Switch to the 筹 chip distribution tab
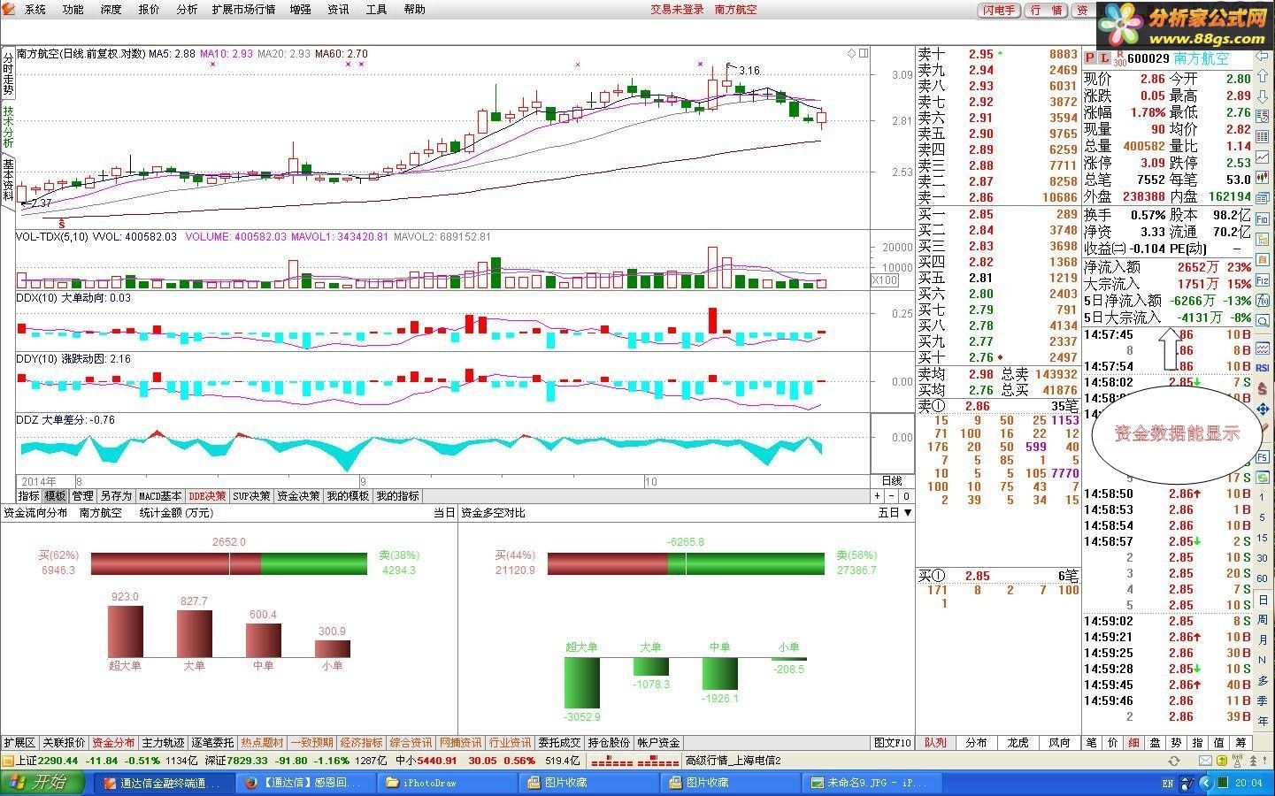Image resolution: width=1275 pixels, height=796 pixels. 1240,743
